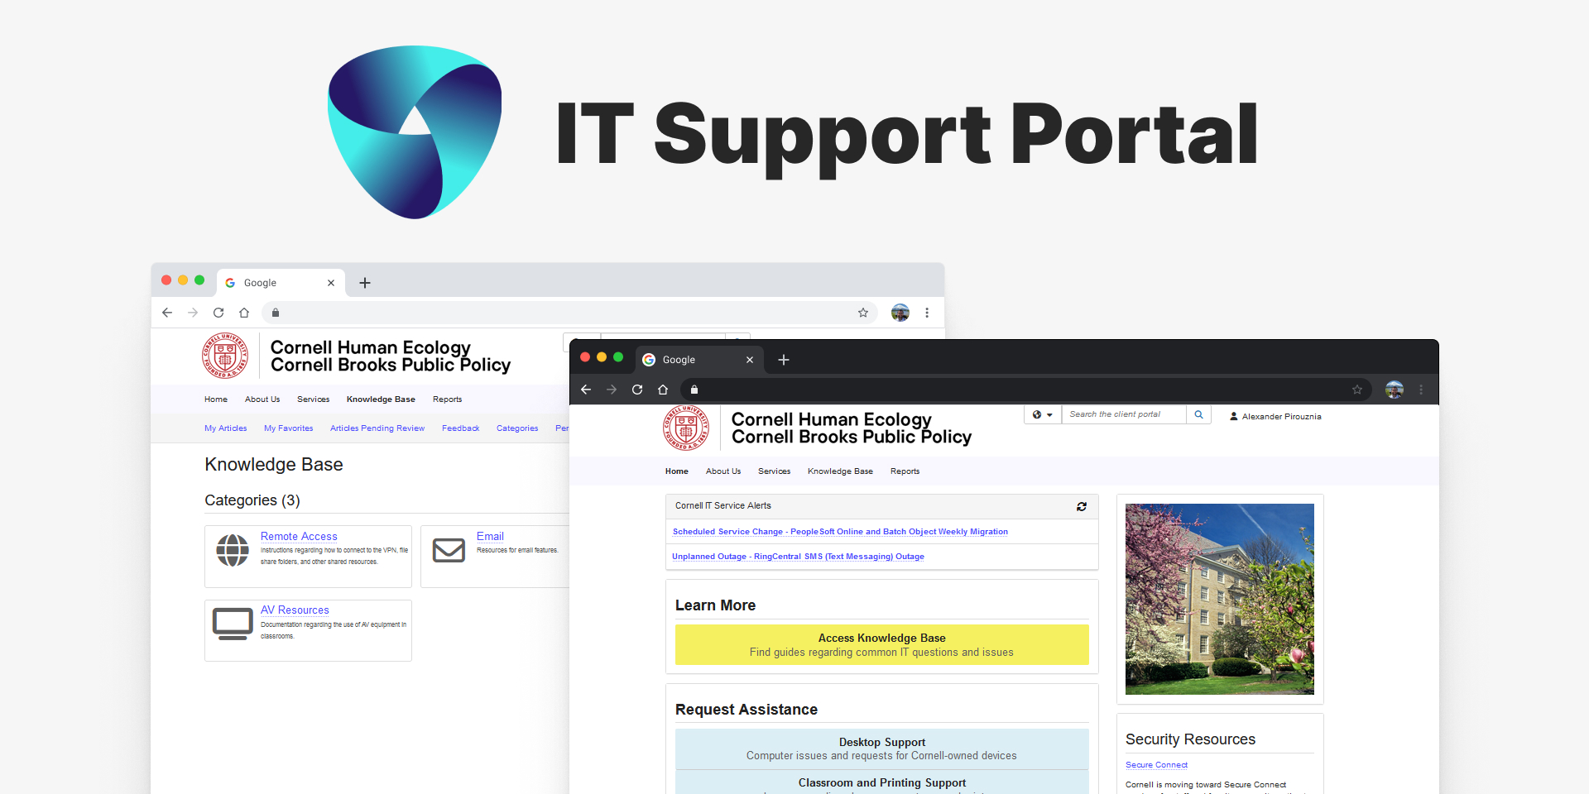Open the language globe dropdown
This screenshot has height=794, width=1589.
pos(1042,414)
